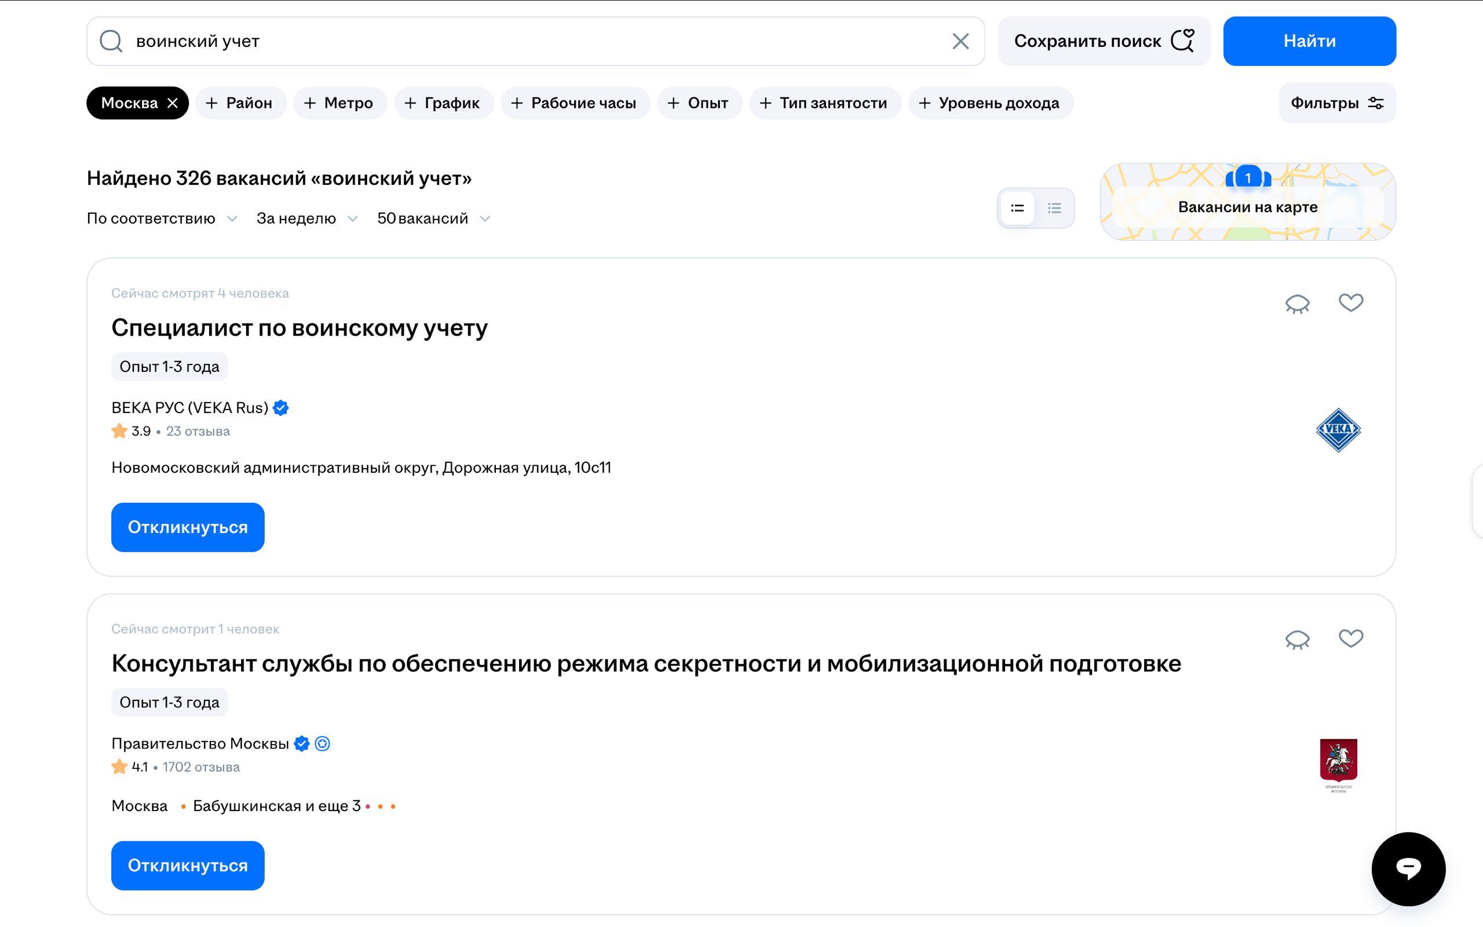Open the Вакансии на карте map
The width and height of the screenshot is (1483, 927).
point(1248,202)
